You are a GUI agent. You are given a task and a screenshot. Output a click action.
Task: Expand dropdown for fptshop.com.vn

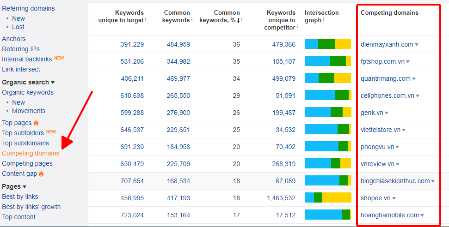click(408, 62)
